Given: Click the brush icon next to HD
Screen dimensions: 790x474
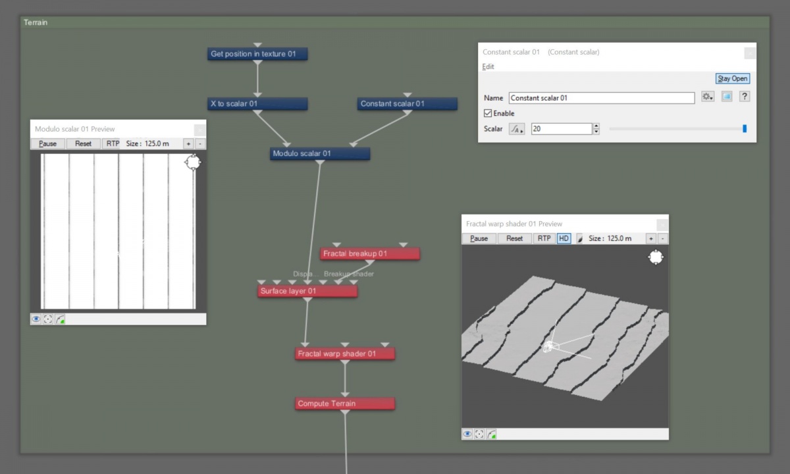Looking at the screenshot, I should (x=579, y=238).
